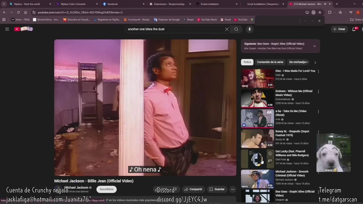Clear the YouTube search box text

point(227,29)
